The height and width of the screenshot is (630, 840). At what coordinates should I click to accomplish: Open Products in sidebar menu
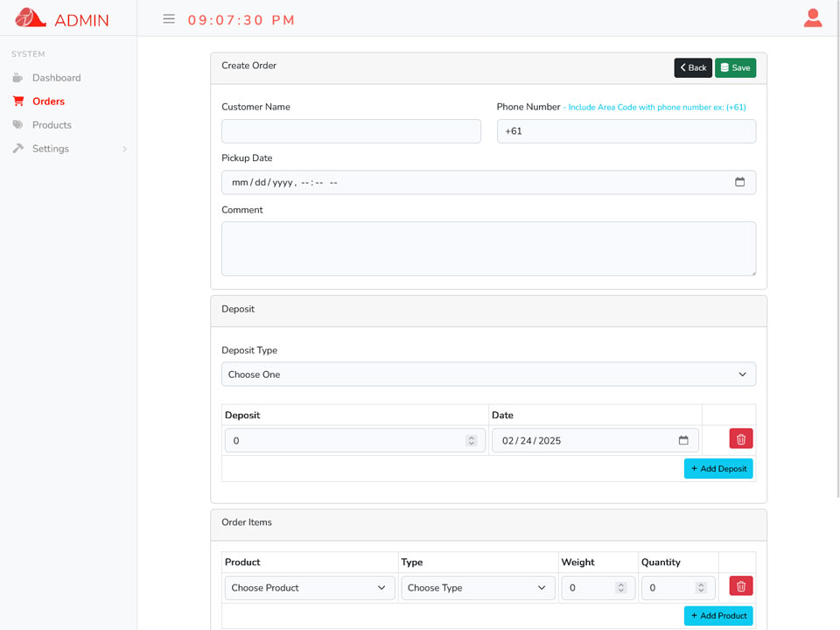coord(52,125)
